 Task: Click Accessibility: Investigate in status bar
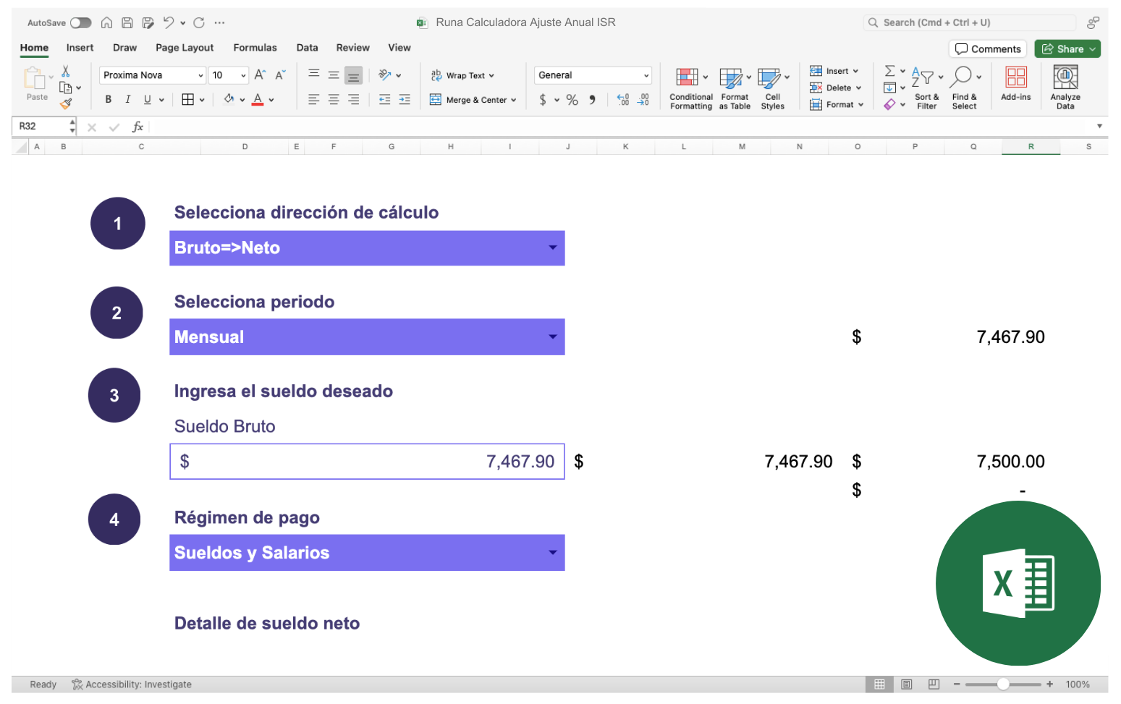[132, 684]
